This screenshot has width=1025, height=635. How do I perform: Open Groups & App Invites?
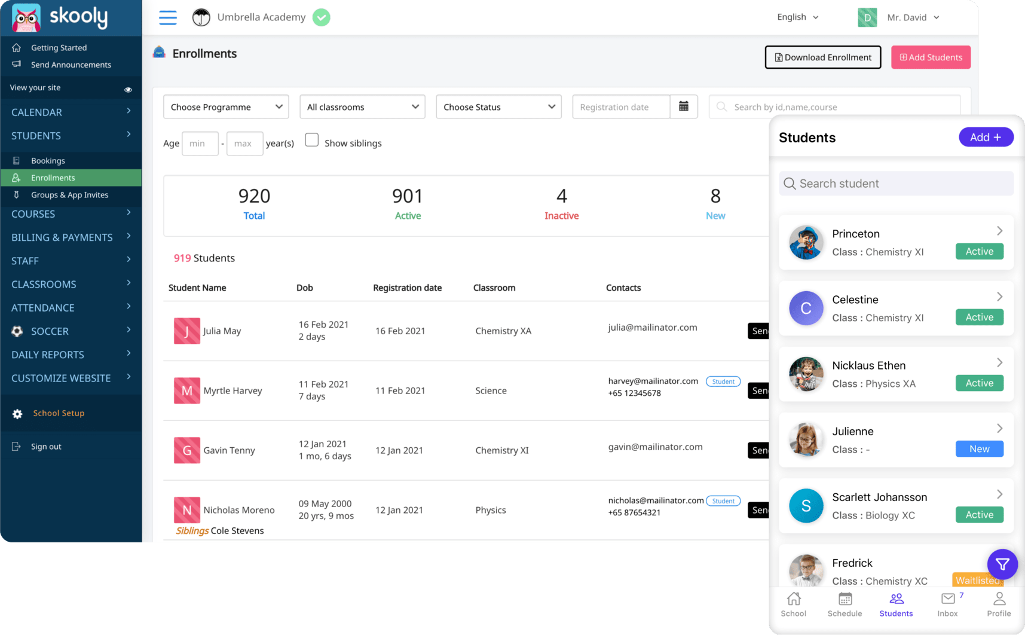coord(69,195)
